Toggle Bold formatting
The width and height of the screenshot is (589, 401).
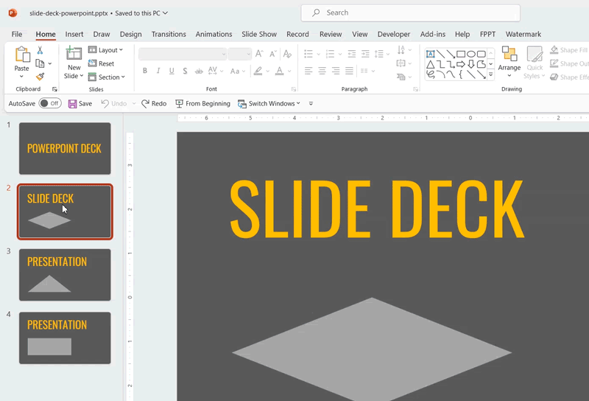pyautogui.click(x=145, y=71)
